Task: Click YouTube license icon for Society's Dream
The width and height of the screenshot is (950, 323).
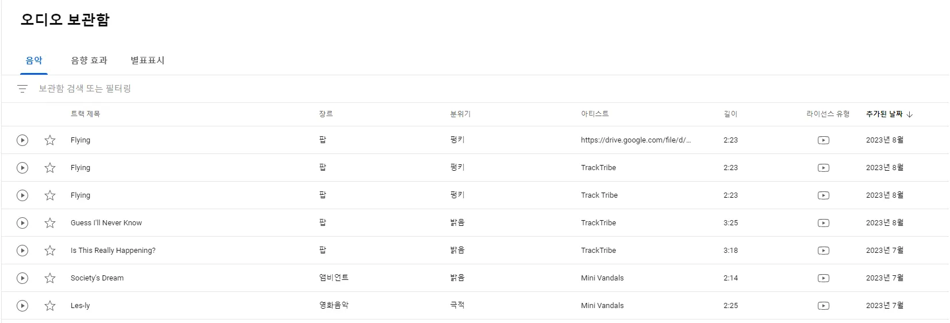Action: [x=823, y=278]
